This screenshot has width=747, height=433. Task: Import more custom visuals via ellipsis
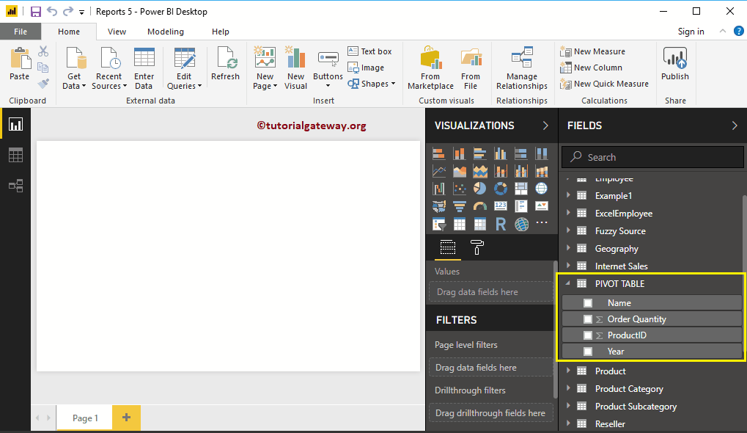tap(542, 222)
